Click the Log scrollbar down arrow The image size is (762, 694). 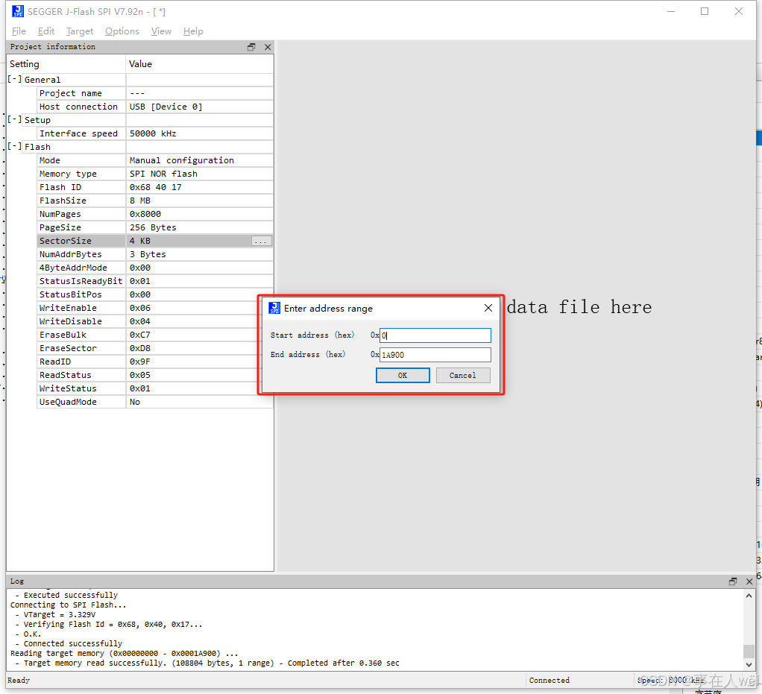[749, 665]
